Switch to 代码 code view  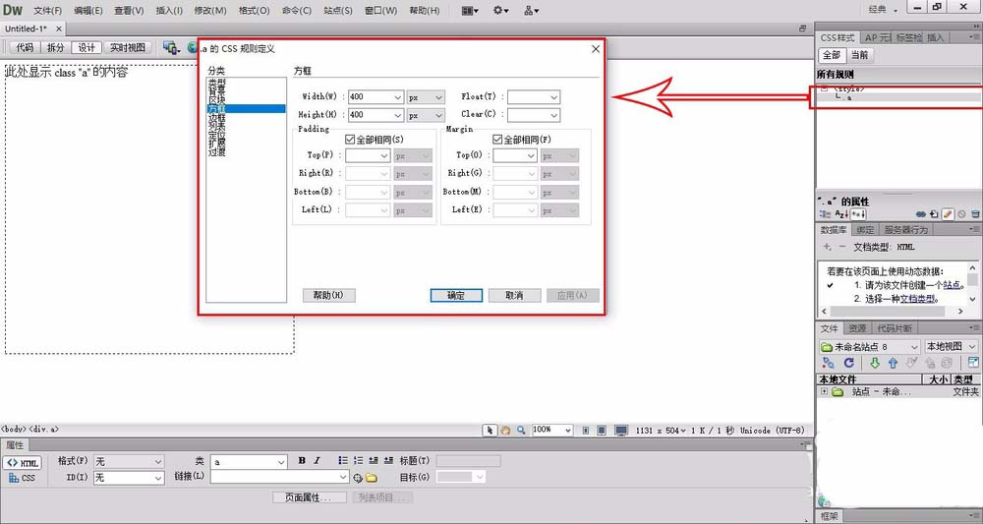click(x=26, y=47)
